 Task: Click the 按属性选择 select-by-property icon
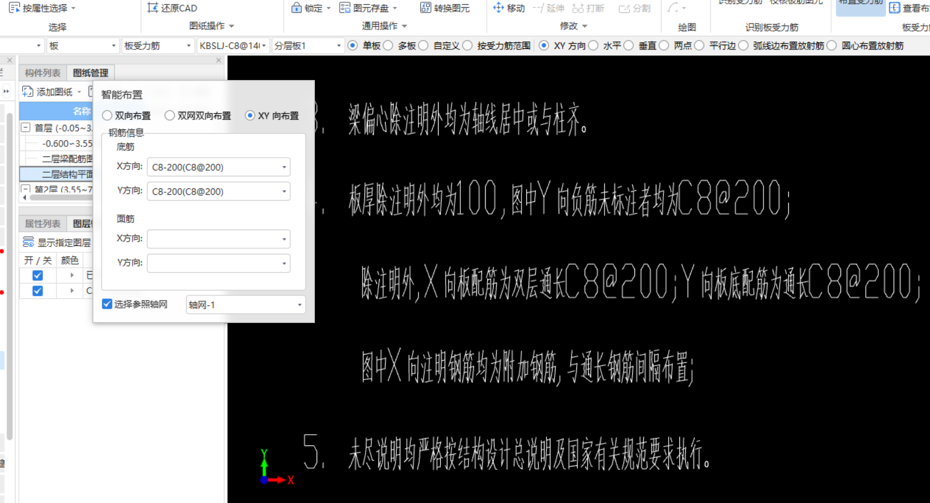click(x=15, y=8)
